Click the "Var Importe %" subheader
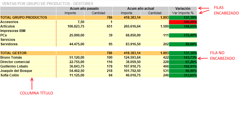Screen dimensions: 239x125 183,13
